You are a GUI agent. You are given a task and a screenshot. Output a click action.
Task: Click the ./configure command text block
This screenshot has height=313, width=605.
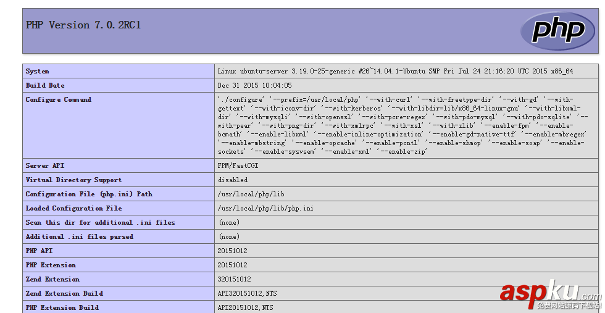(401, 125)
